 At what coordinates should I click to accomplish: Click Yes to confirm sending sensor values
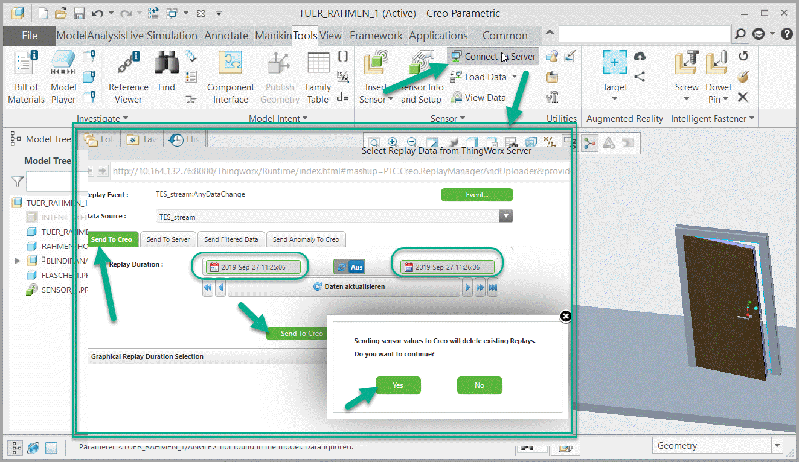click(x=398, y=385)
